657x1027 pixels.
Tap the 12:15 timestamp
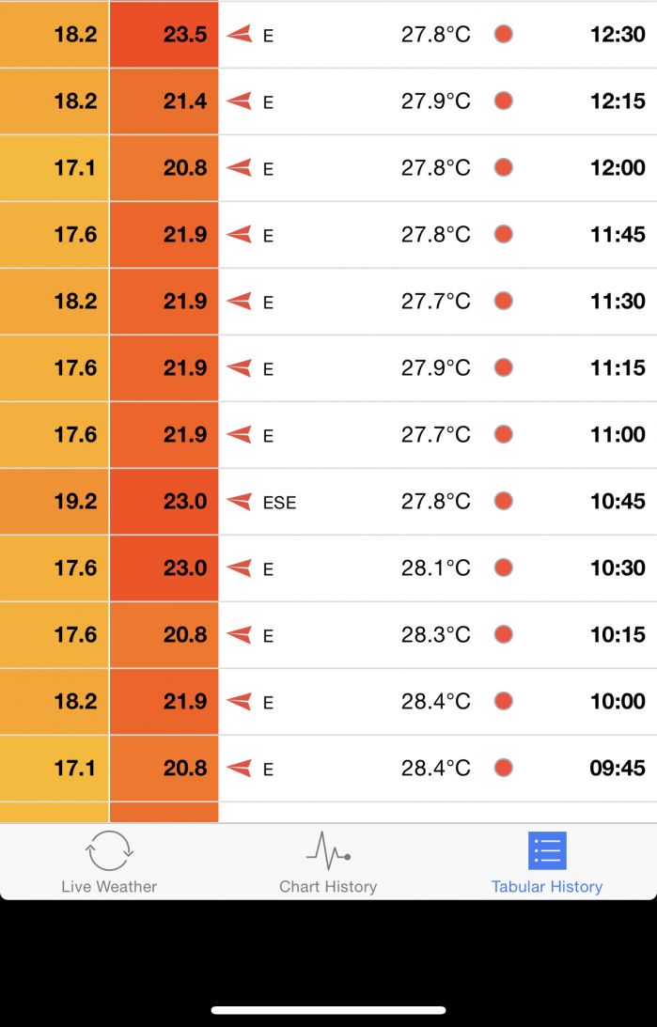[618, 101]
